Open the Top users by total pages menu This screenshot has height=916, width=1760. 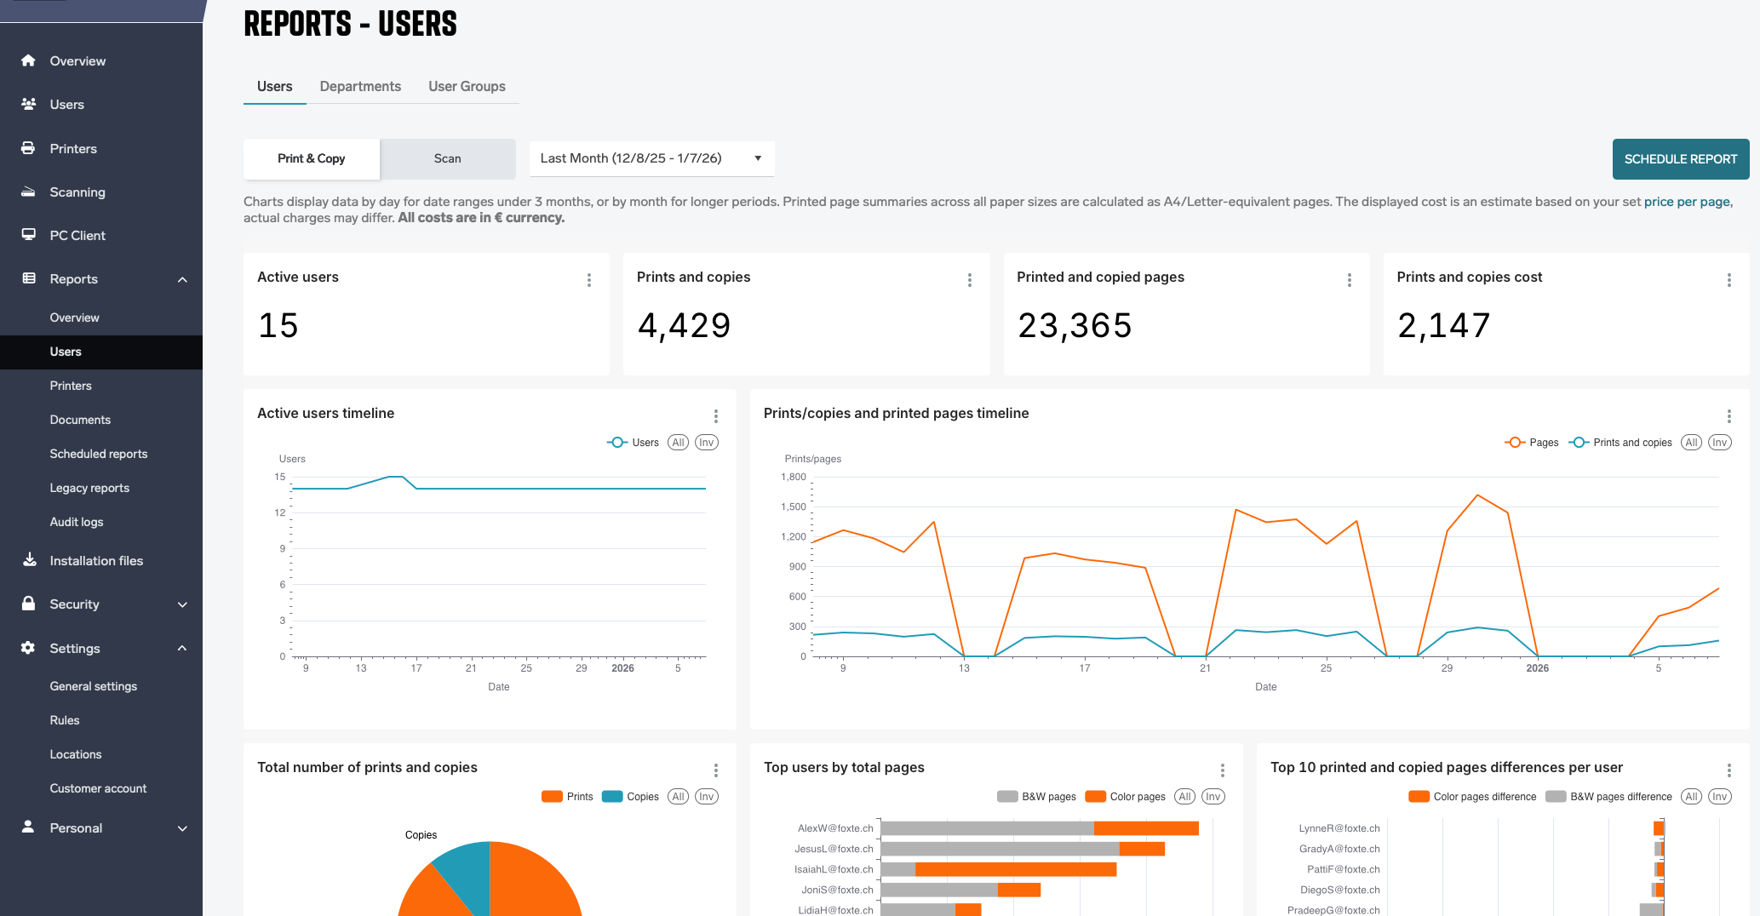click(x=1222, y=770)
